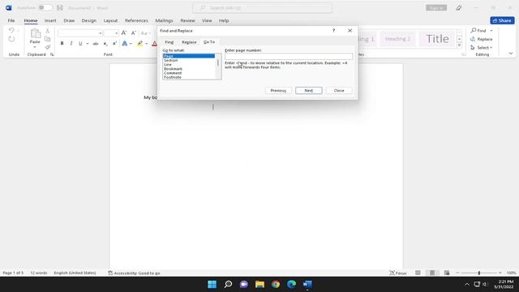The image size is (519, 292).
Task: Click the Paste clipboard icon
Action: coord(35,34)
